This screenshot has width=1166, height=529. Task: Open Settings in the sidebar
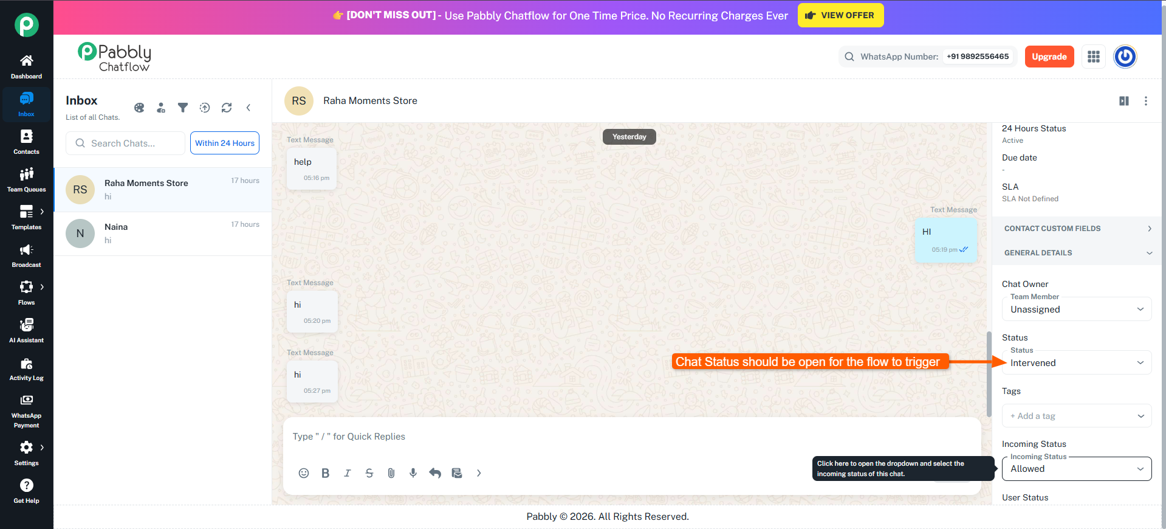click(26, 454)
